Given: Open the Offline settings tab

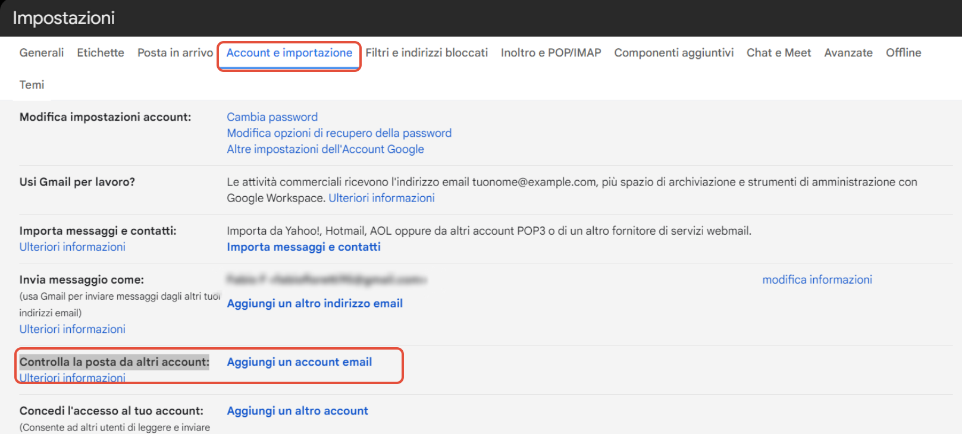Looking at the screenshot, I should 903,53.
